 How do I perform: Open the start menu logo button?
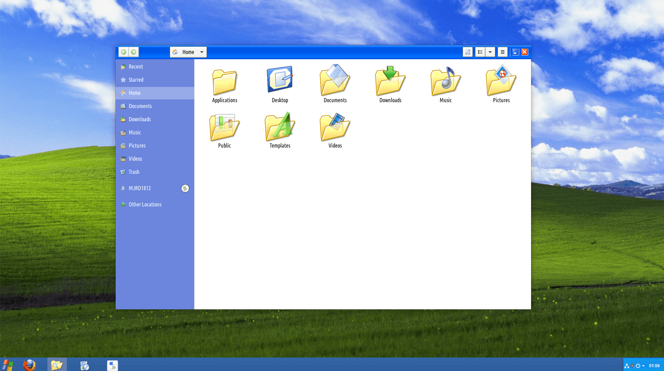point(8,365)
